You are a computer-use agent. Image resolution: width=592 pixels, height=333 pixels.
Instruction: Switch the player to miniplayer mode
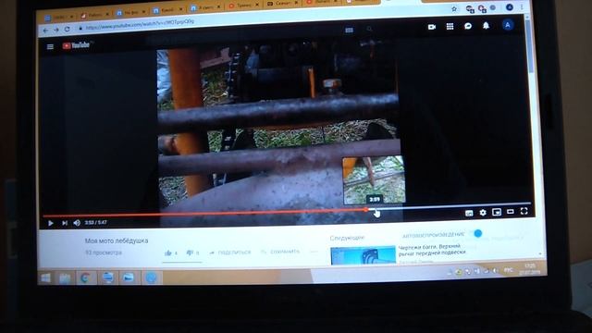tap(497, 212)
